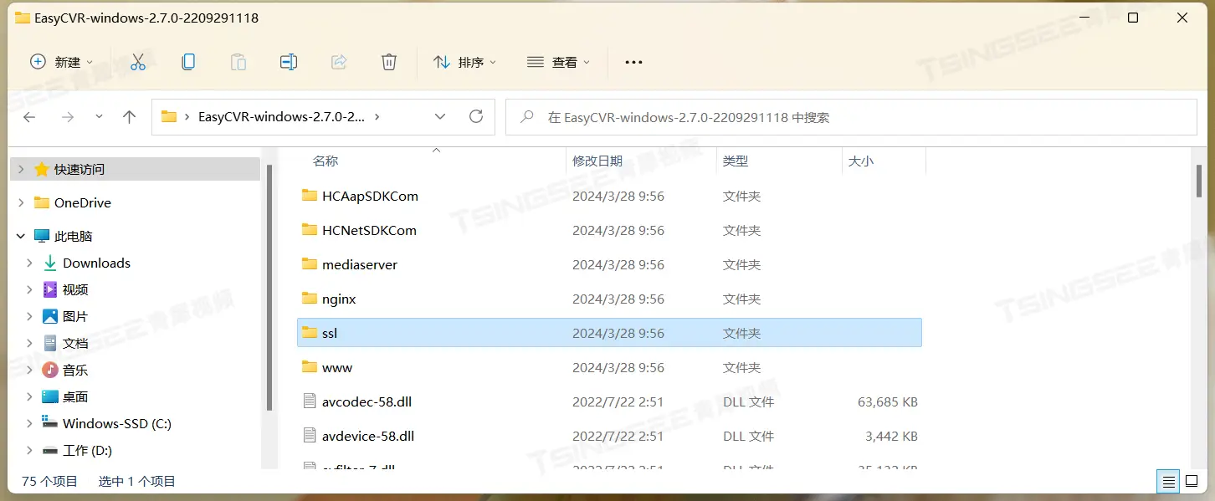This screenshot has height=501, width=1215.
Task: Select 文档 in navigation pane
Action: 75,343
